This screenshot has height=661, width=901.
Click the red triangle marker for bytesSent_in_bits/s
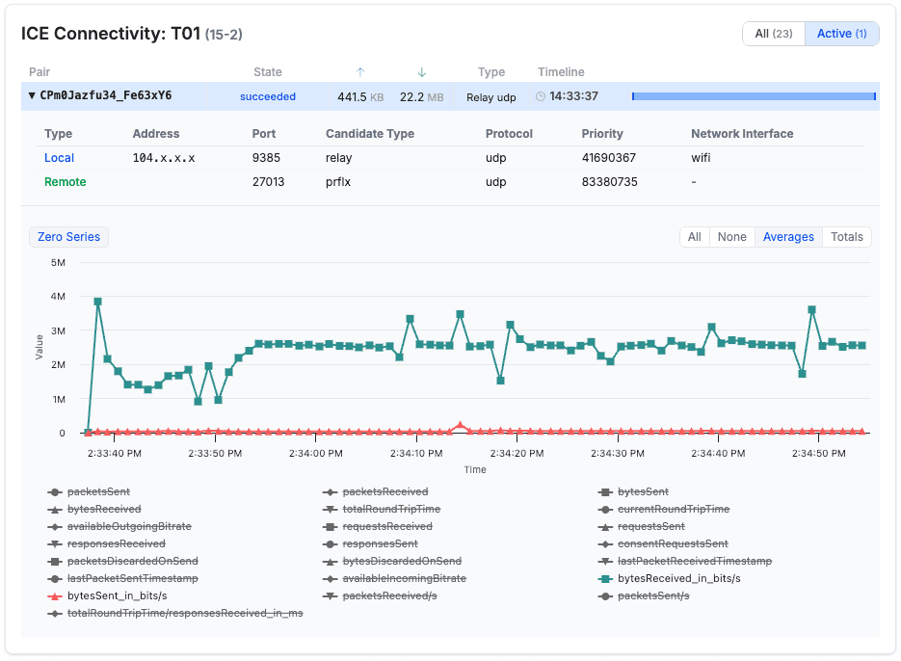pyautogui.click(x=55, y=595)
